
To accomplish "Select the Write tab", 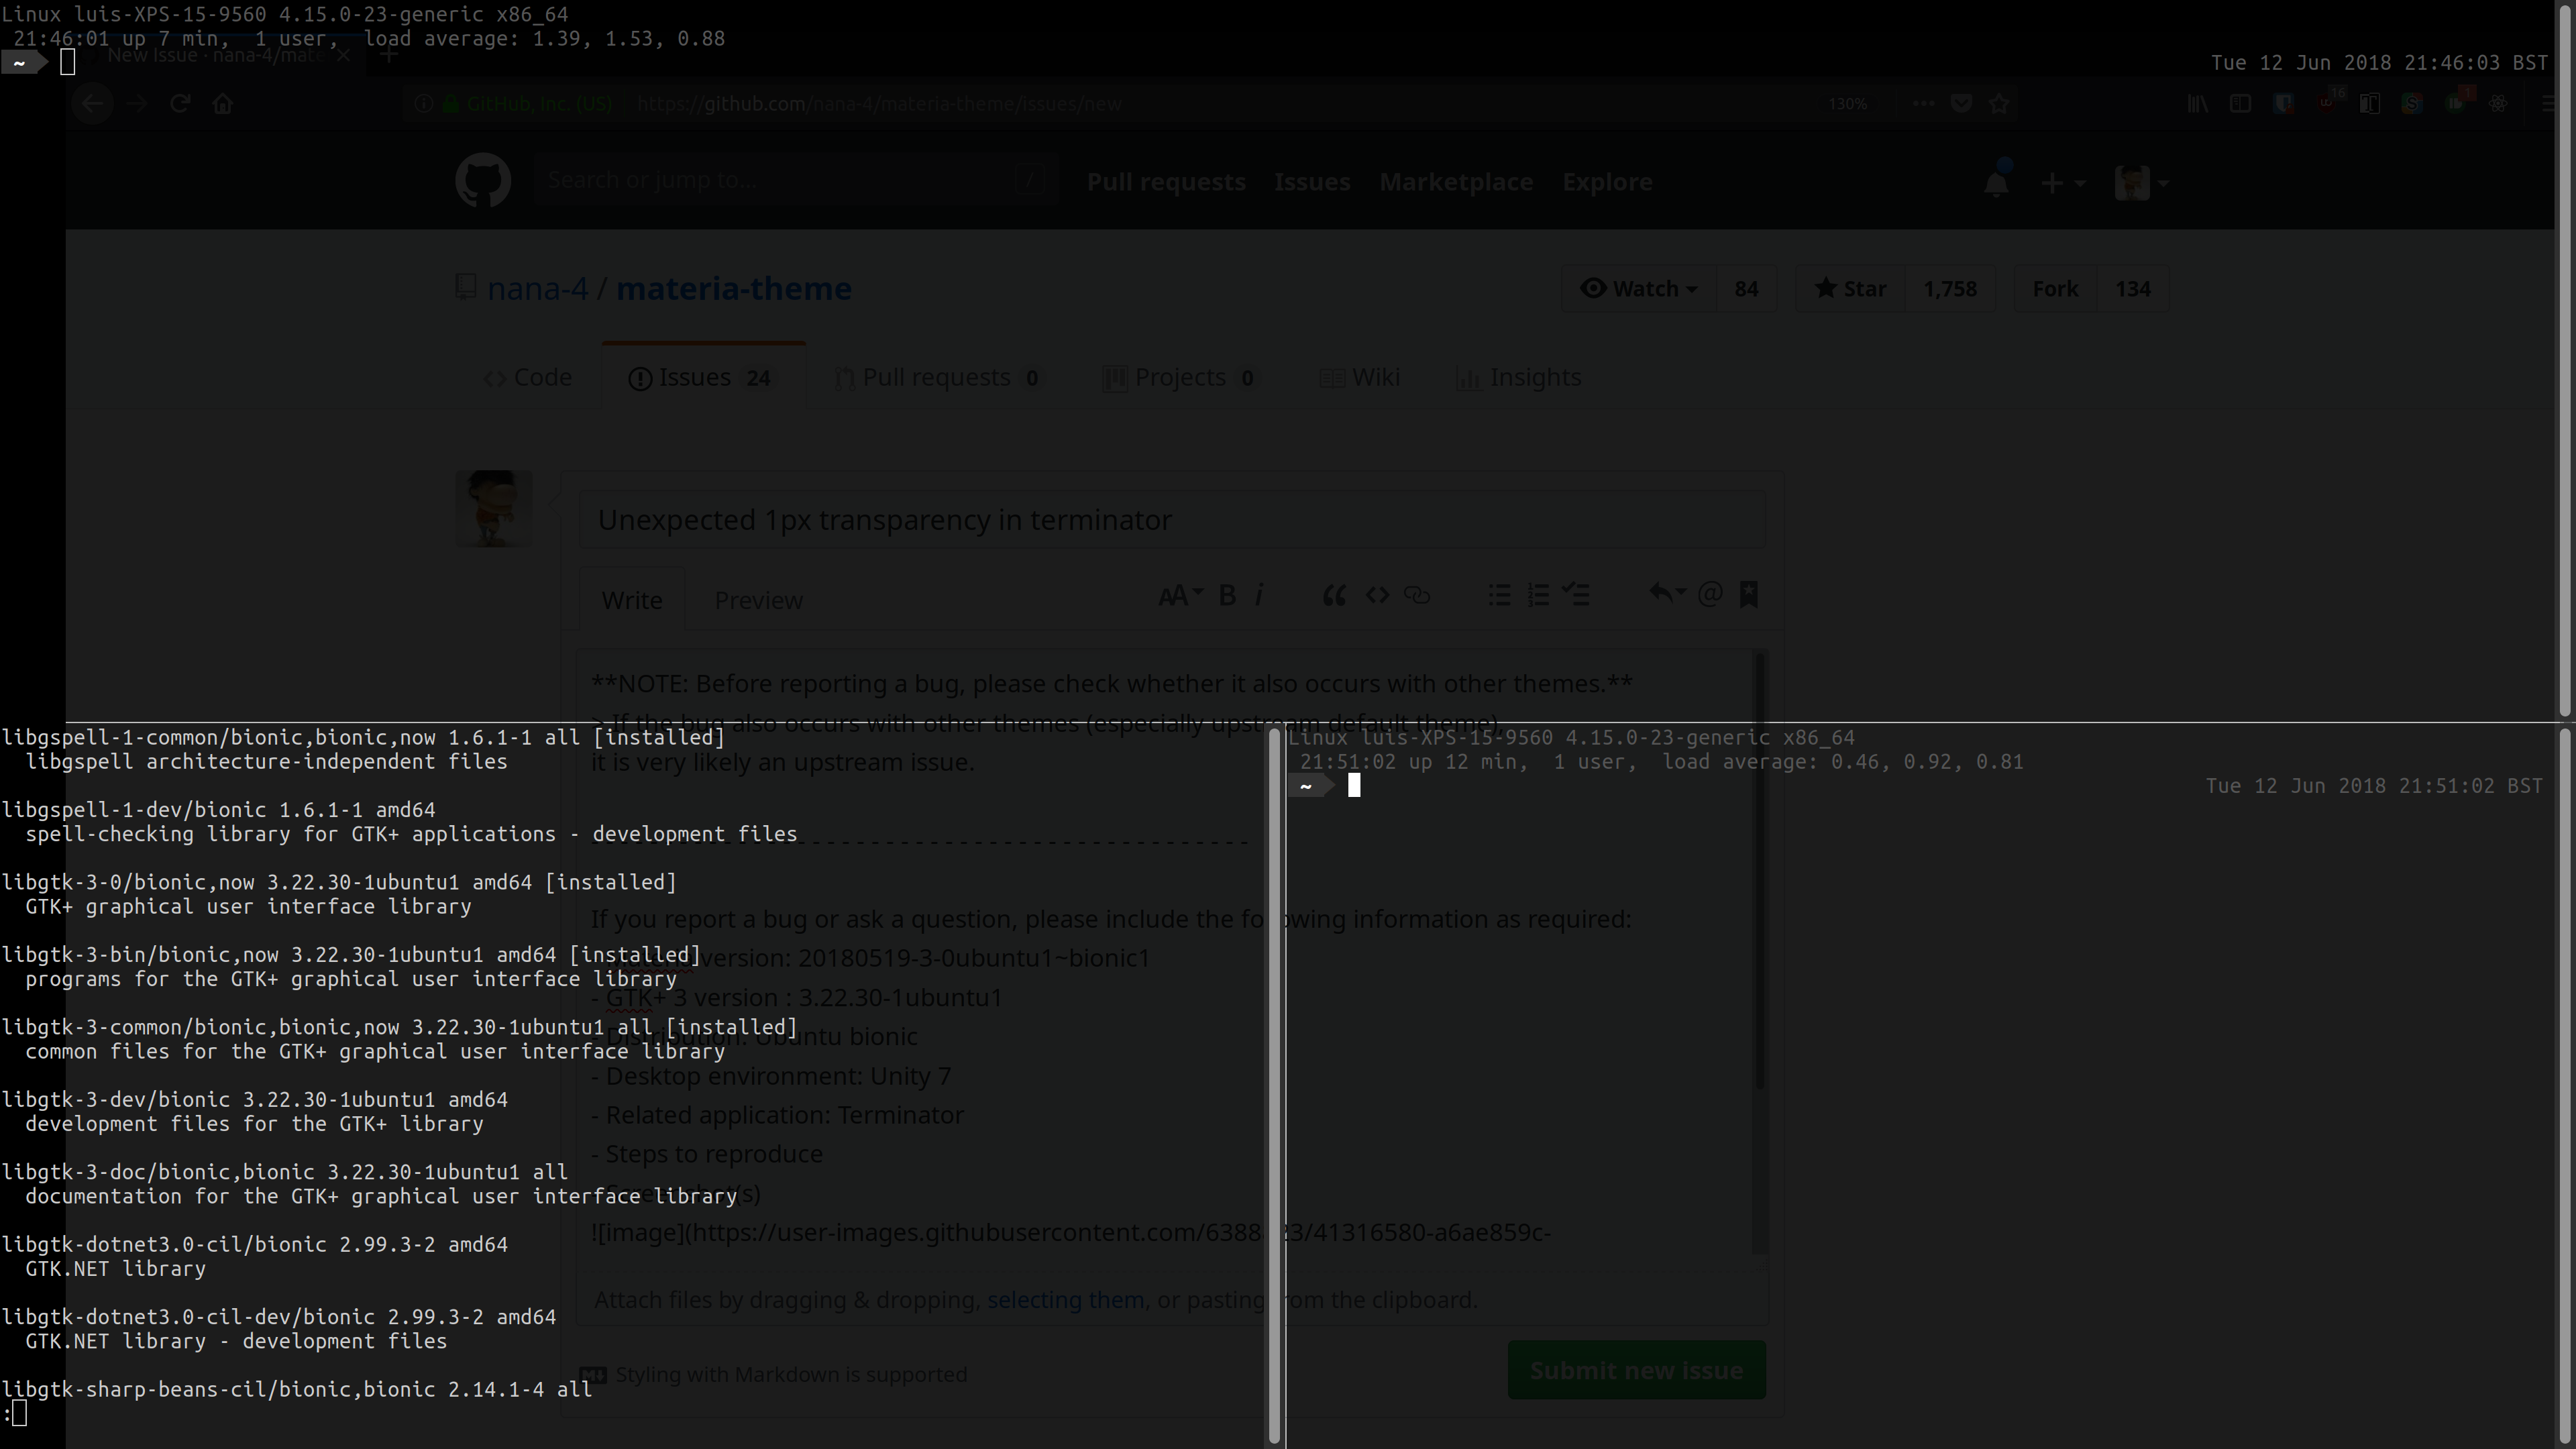I will pyautogui.click(x=632, y=600).
